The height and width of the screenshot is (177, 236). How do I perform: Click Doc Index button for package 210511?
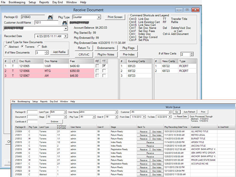point(157,135)
